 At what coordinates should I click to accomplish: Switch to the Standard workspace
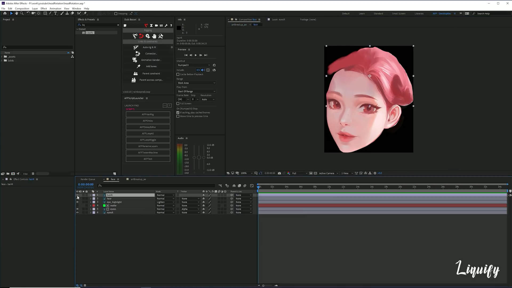pos(378,14)
